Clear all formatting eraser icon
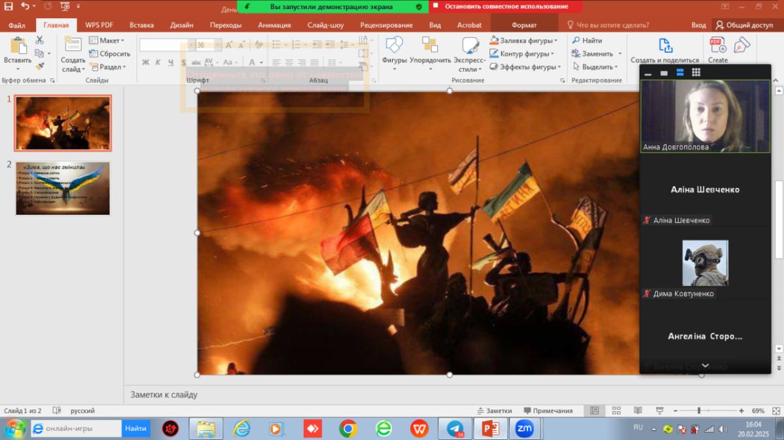 tap(259, 45)
